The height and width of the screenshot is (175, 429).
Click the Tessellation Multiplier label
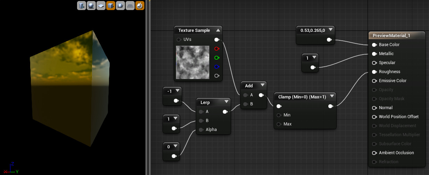tap(399, 135)
